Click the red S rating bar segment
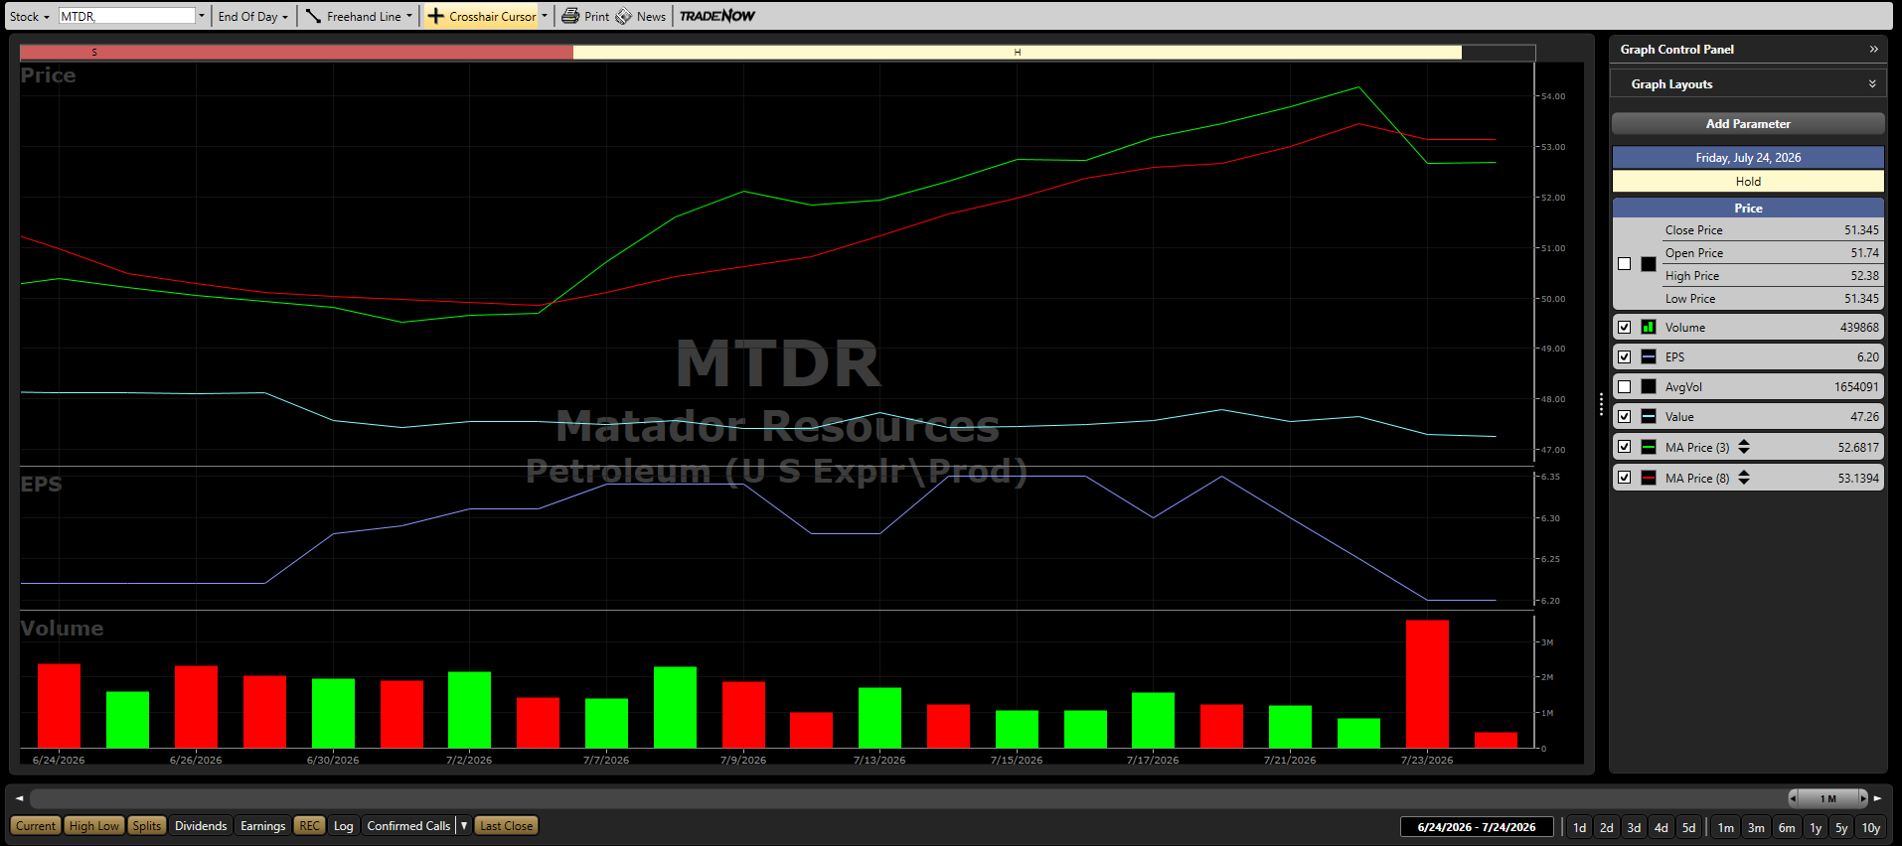 click(x=296, y=52)
